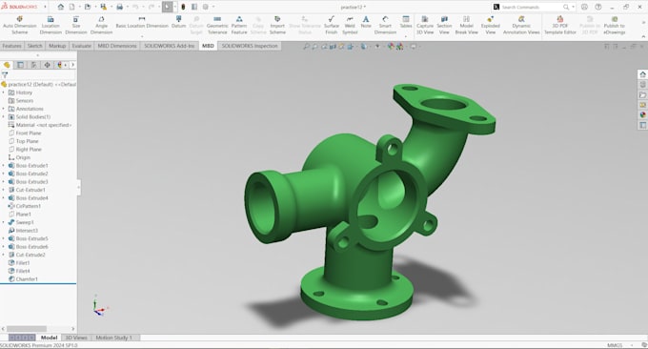
Task: Insert a Surface Finish symbol
Action: pyautogui.click(x=331, y=25)
